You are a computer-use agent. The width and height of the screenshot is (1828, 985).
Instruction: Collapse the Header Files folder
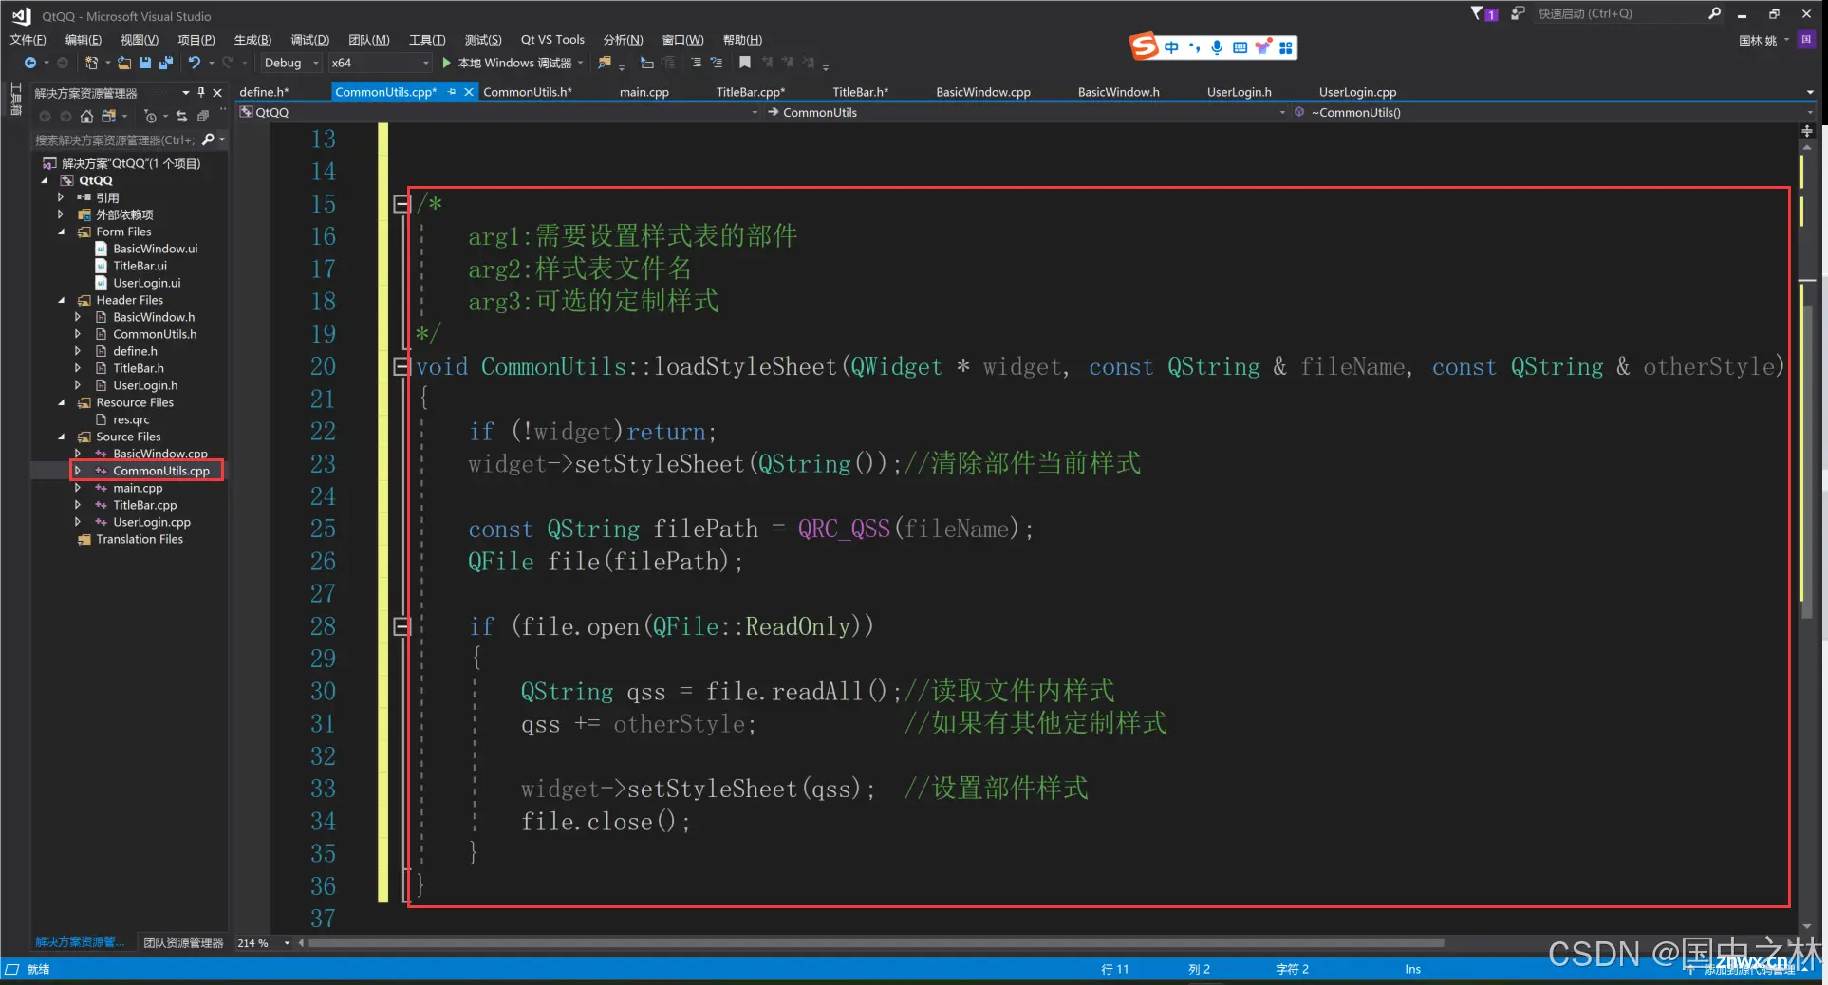coord(62,300)
